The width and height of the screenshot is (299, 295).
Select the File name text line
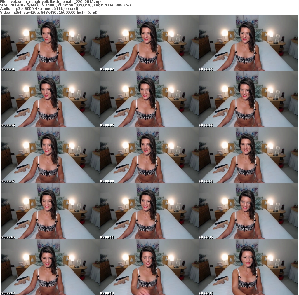tap(51, 2)
